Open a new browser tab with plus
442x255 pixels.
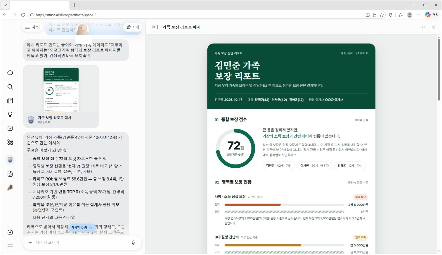click(74, 5)
